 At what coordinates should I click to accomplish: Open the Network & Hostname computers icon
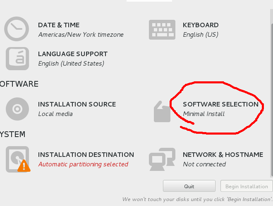162,159
